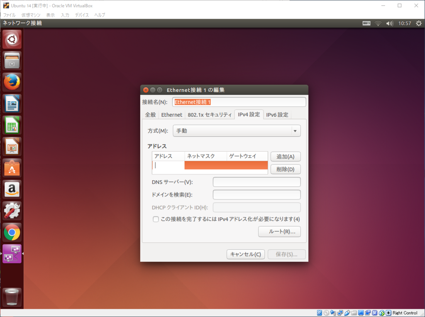The image size is (425, 317).
Task: Click VirtualBox display status icon
Action: click(x=361, y=313)
